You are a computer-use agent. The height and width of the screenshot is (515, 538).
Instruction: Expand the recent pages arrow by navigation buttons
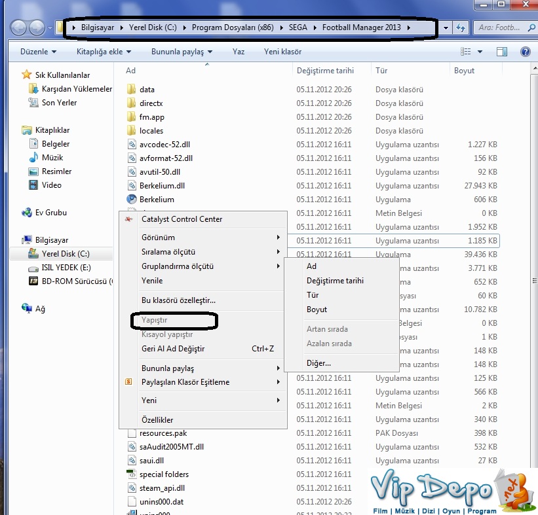(x=50, y=27)
